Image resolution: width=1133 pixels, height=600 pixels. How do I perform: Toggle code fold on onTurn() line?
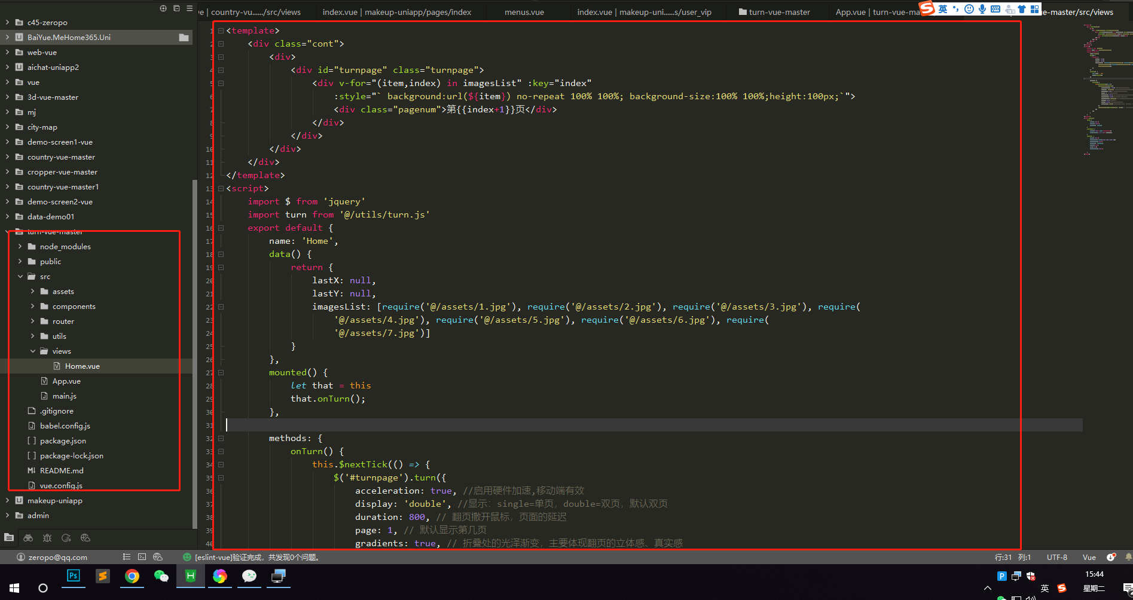coord(221,451)
